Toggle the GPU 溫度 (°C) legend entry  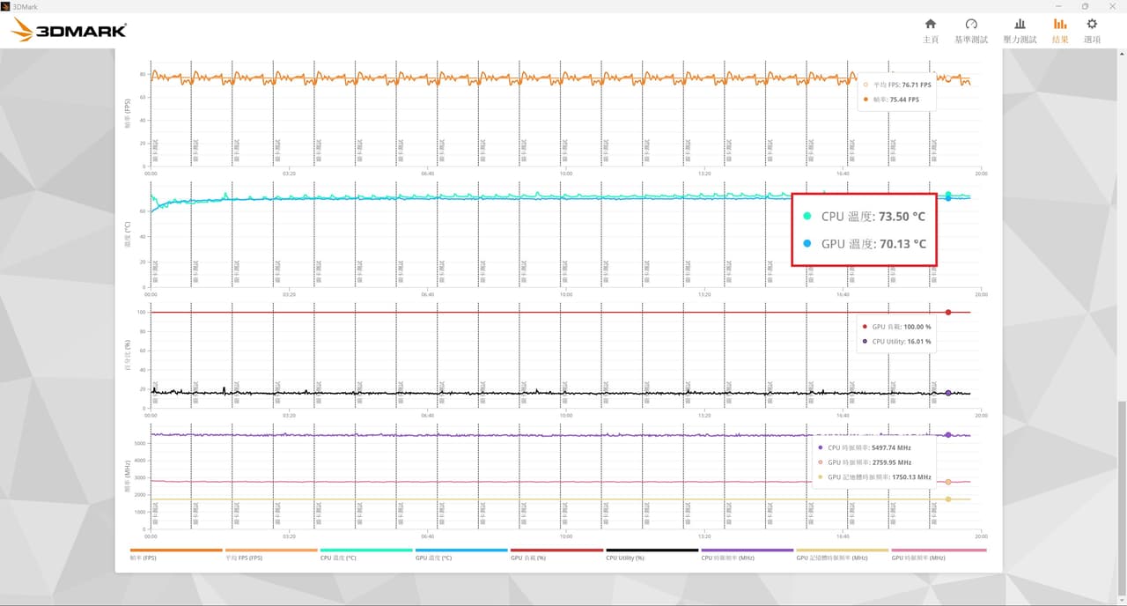coord(461,554)
